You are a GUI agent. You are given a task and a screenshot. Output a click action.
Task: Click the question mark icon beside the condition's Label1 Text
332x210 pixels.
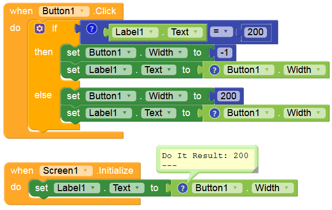point(92,28)
